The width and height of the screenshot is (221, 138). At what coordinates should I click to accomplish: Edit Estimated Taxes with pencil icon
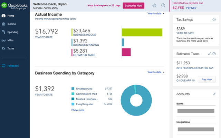tap(209, 54)
